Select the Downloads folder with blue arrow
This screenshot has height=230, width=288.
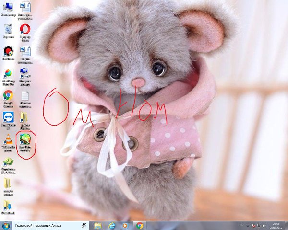point(8,207)
